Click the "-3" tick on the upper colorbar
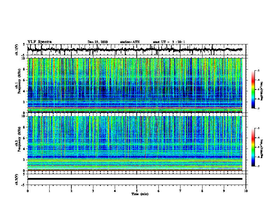This screenshot has width=277, height=214. pos(258,70)
